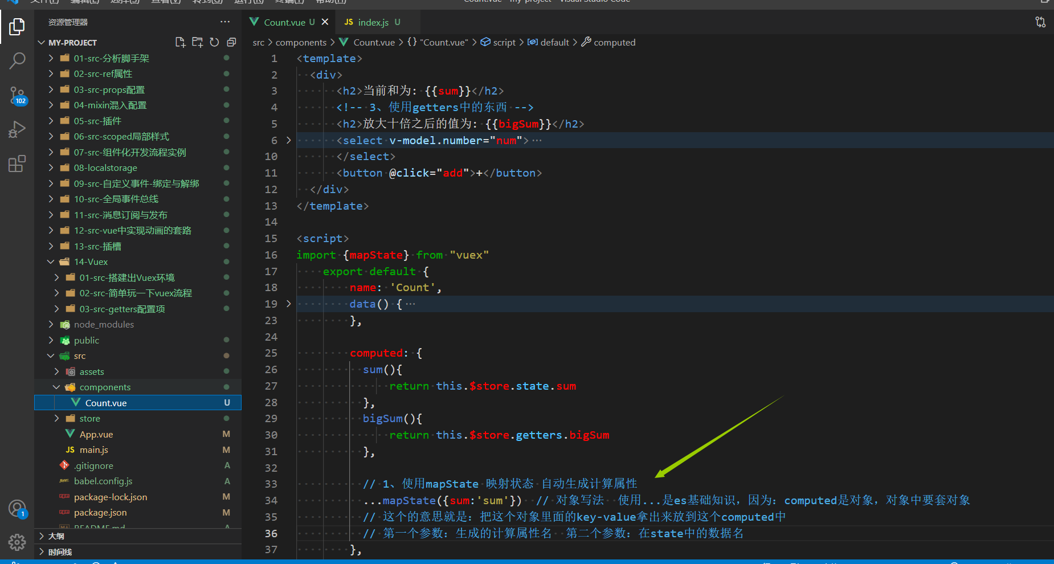Unfold the collapsed select block on line 6
The image size is (1054, 564).
click(x=288, y=140)
